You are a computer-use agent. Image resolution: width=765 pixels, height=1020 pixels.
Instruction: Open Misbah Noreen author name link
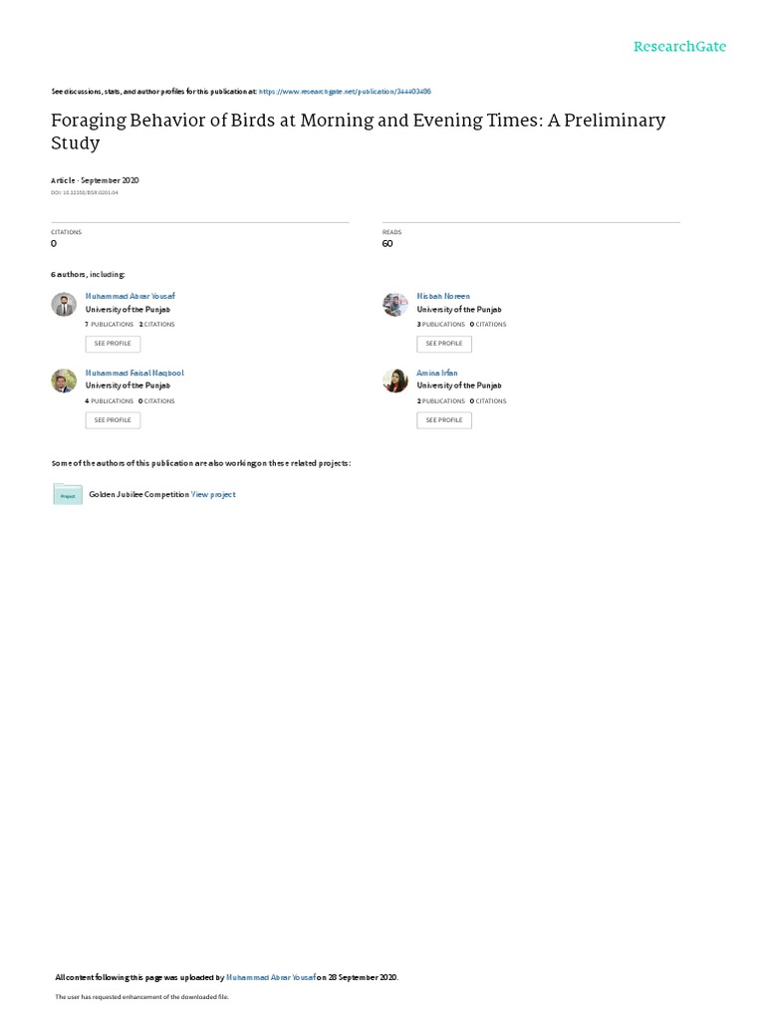[443, 296]
